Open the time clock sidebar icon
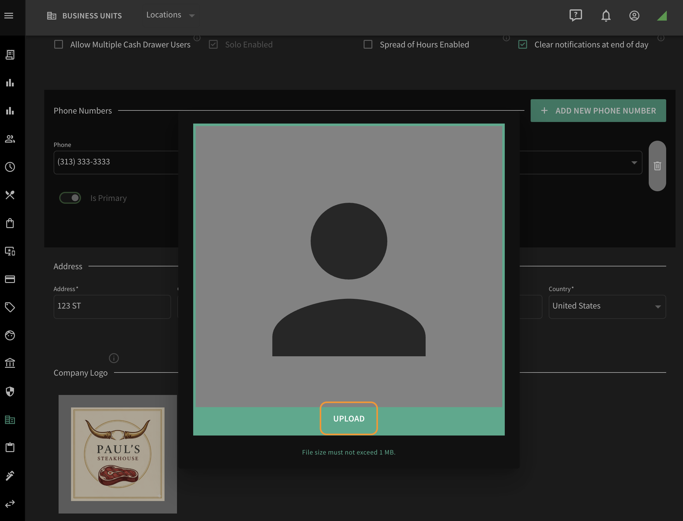 10,167
